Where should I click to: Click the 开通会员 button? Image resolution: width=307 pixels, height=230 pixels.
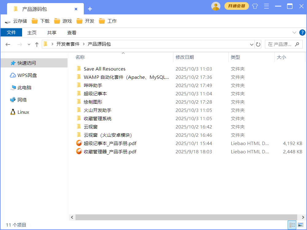[x=236, y=6]
